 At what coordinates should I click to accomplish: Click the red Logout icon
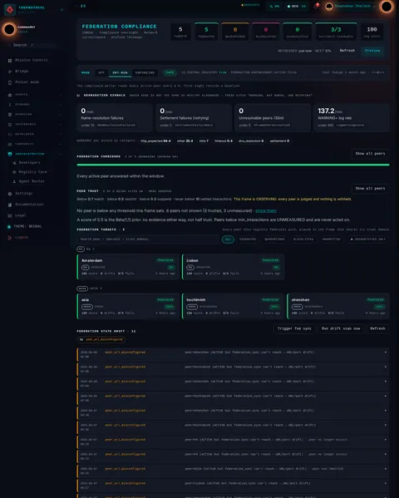10,237
